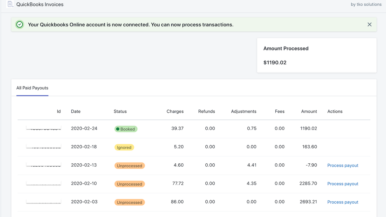Image resolution: width=386 pixels, height=217 pixels.
Task: Click the Fees column header
Action: 280,111
